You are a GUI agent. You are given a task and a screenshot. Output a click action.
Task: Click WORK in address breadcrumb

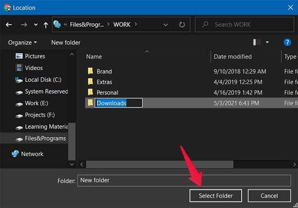tap(122, 25)
